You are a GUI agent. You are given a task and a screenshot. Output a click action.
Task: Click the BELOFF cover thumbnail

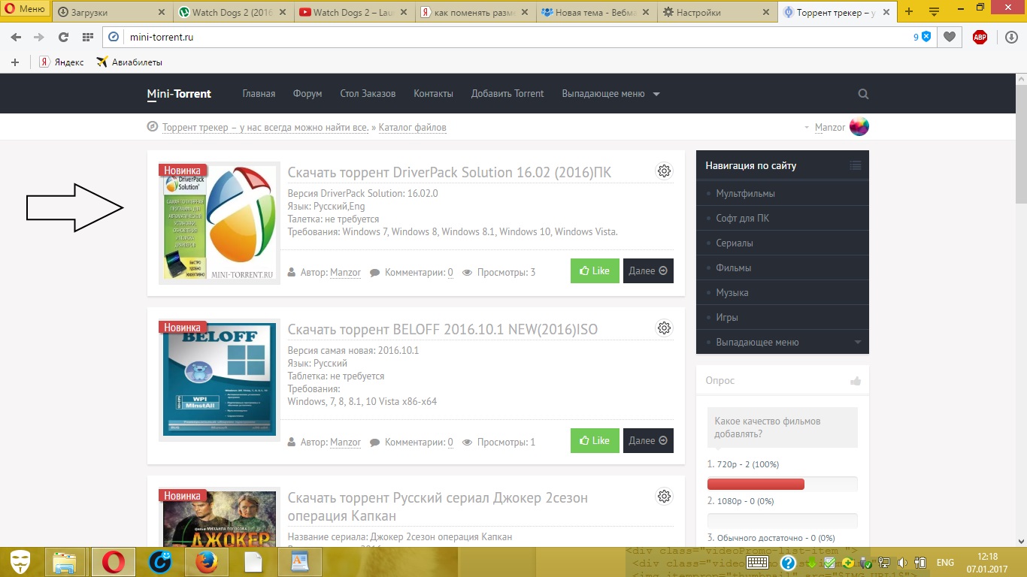[x=220, y=380]
